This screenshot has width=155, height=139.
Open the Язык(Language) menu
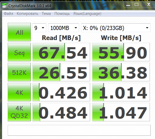point(87,14)
